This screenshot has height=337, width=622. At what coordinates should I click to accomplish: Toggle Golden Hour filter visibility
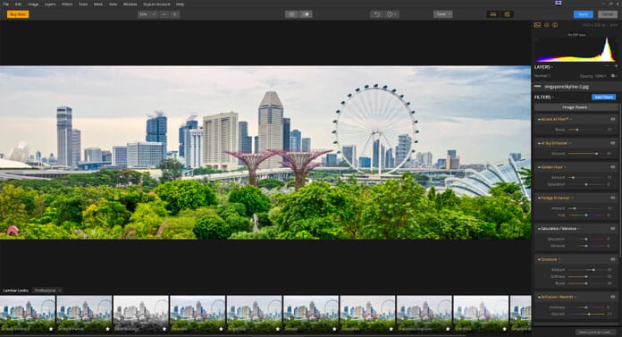coord(612,167)
